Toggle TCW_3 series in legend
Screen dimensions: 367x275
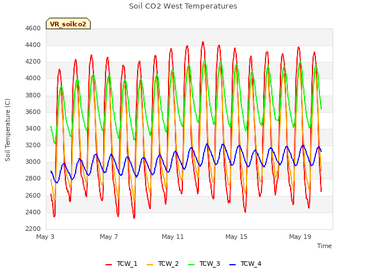[204, 264]
